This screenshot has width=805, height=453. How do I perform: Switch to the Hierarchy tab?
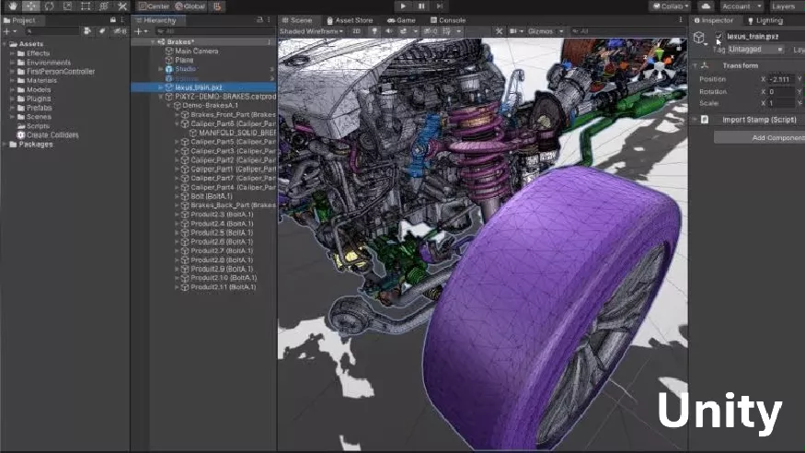click(x=156, y=20)
